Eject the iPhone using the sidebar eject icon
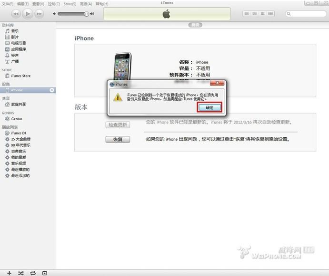The width and height of the screenshot is (329, 276). (51, 90)
